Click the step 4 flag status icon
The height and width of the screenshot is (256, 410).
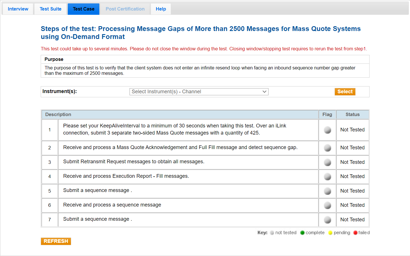[x=327, y=177]
